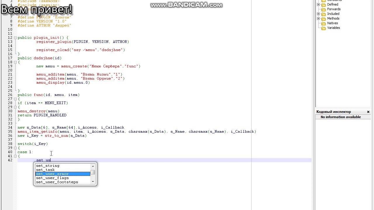The width and height of the screenshot is (374, 210).
Task: Expand the Included tree node
Action: tap(318, 14)
